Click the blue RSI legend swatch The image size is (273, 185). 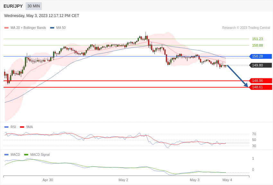(6, 127)
